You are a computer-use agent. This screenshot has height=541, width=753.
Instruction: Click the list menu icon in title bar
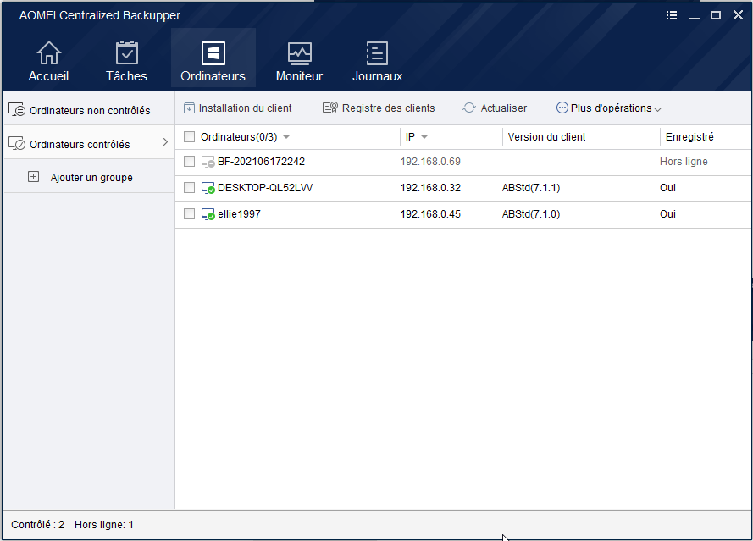click(672, 15)
